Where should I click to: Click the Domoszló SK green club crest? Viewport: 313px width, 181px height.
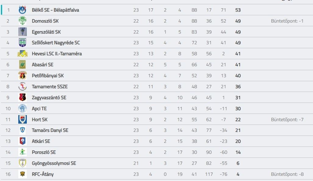coord(22,21)
